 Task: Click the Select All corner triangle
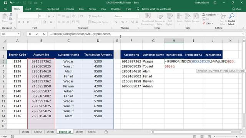point(5,41)
